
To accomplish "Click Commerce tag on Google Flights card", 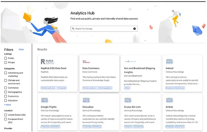I will click(55, 126).
